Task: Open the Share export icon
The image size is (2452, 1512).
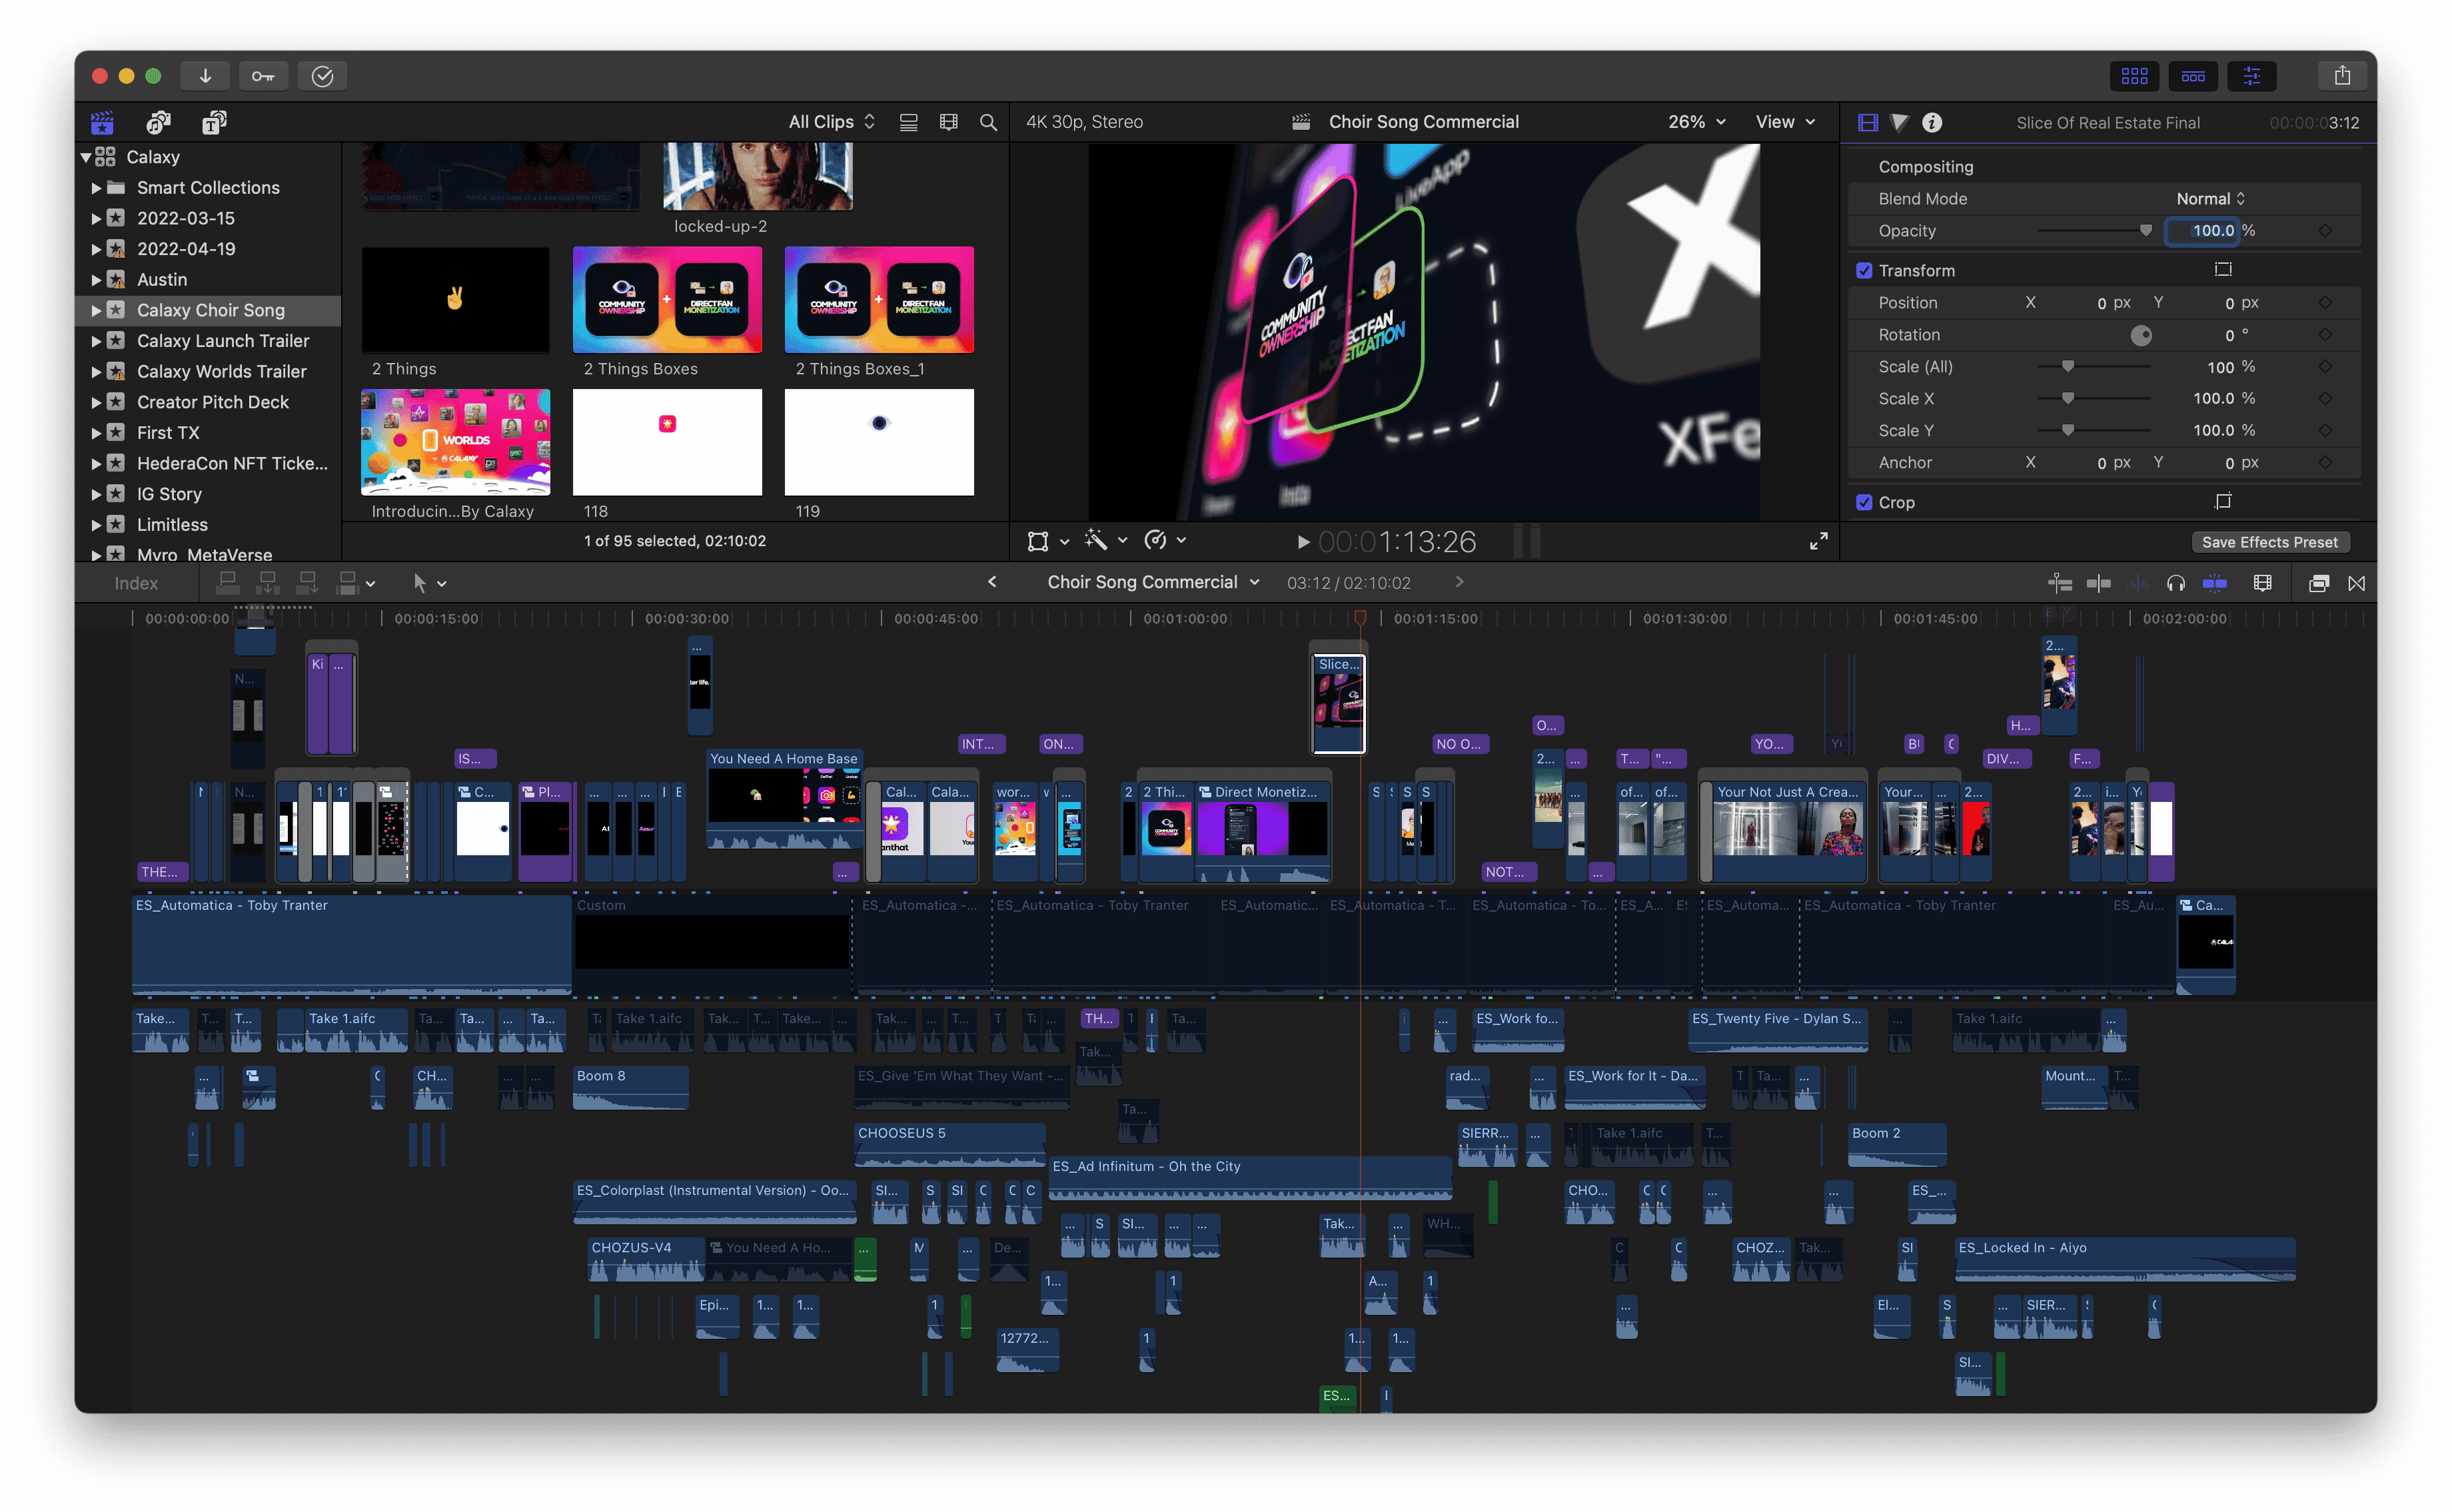Action: 2342,76
